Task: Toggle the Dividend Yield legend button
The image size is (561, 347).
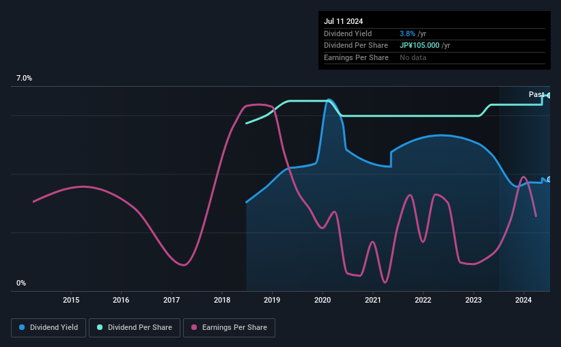Action: tap(49, 328)
